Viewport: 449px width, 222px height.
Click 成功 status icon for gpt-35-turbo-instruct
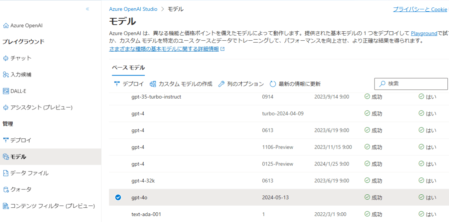click(367, 96)
